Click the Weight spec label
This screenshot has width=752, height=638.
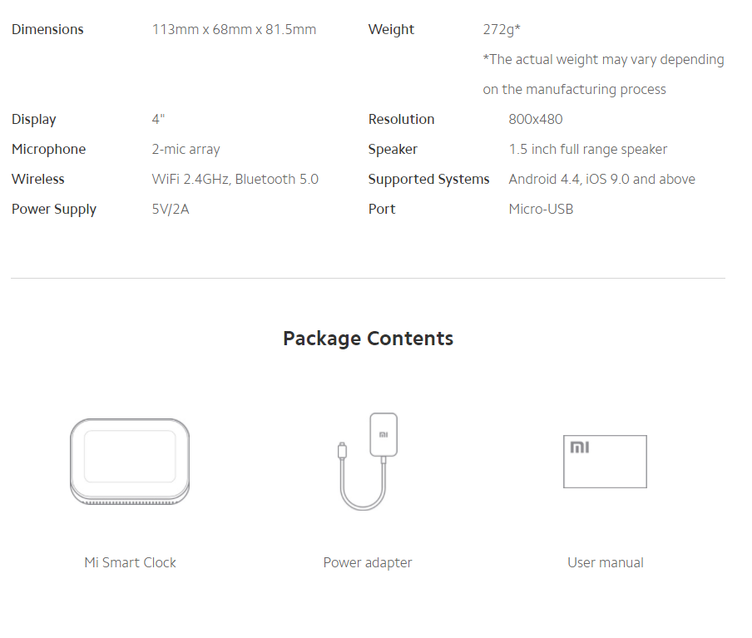pyautogui.click(x=391, y=30)
